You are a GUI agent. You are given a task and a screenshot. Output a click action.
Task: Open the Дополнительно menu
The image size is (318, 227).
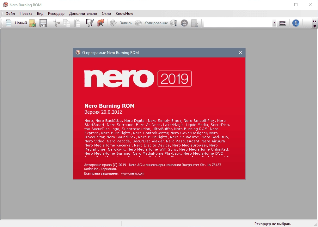83,14
